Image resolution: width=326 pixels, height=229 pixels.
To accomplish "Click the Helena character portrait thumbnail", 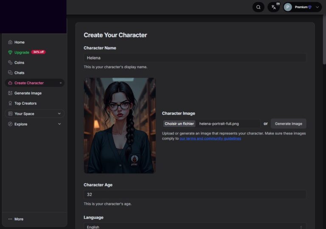I will pos(120,125).
